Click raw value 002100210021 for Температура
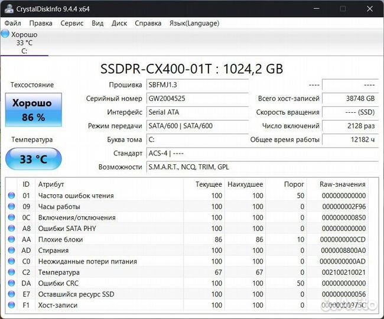Screen dimensions: 384x319 coord(344,272)
